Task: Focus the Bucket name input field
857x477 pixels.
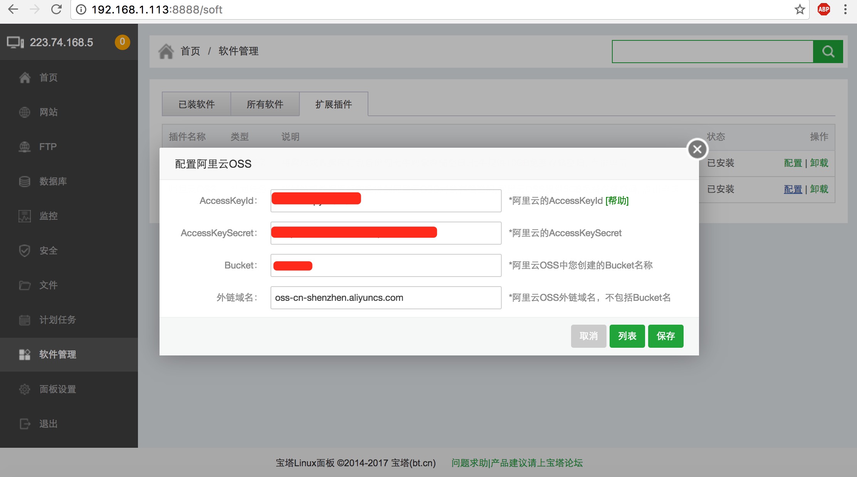Action: pyautogui.click(x=386, y=265)
